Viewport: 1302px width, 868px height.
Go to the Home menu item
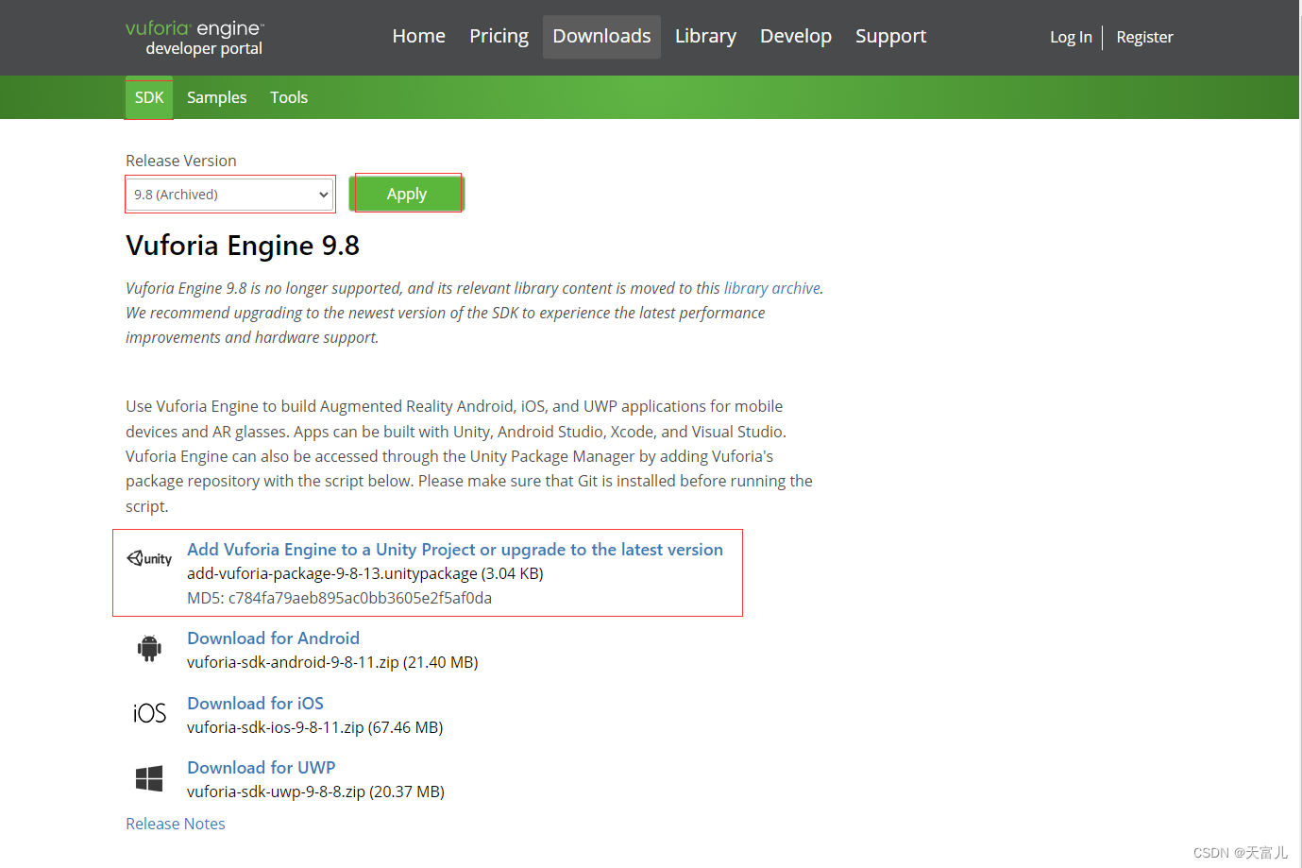[419, 36]
